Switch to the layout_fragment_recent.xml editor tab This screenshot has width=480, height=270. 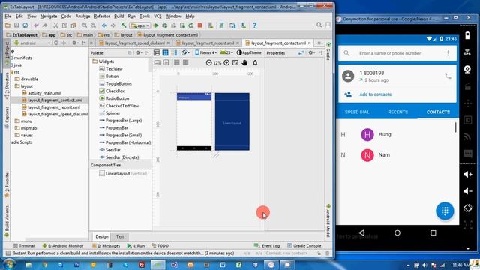pos(208,43)
